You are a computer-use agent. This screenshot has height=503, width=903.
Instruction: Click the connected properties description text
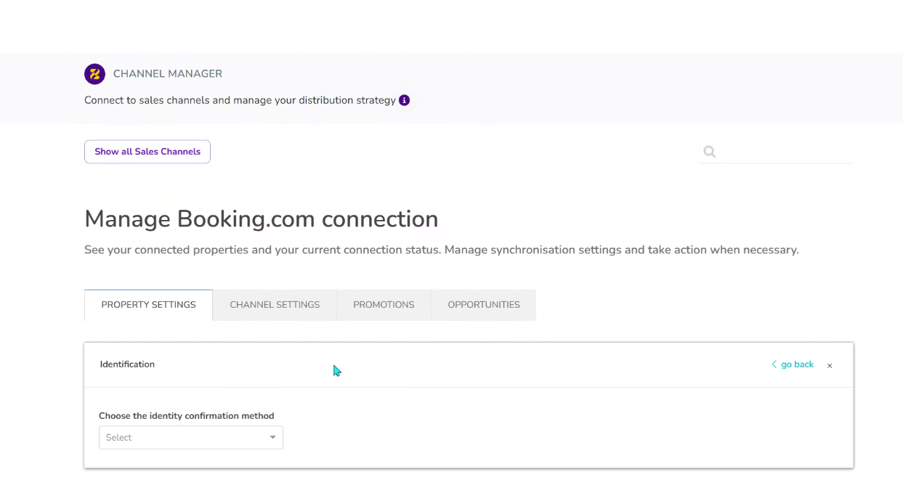pos(441,250)
